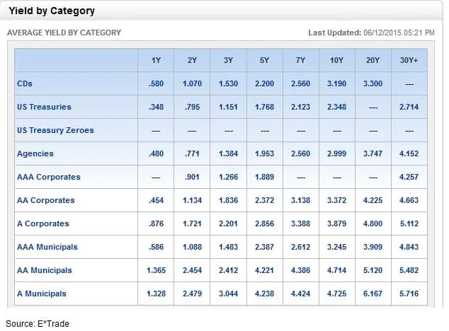Click the Yield by Category panel title
The image size is (449, 331).
coord(52,11)
